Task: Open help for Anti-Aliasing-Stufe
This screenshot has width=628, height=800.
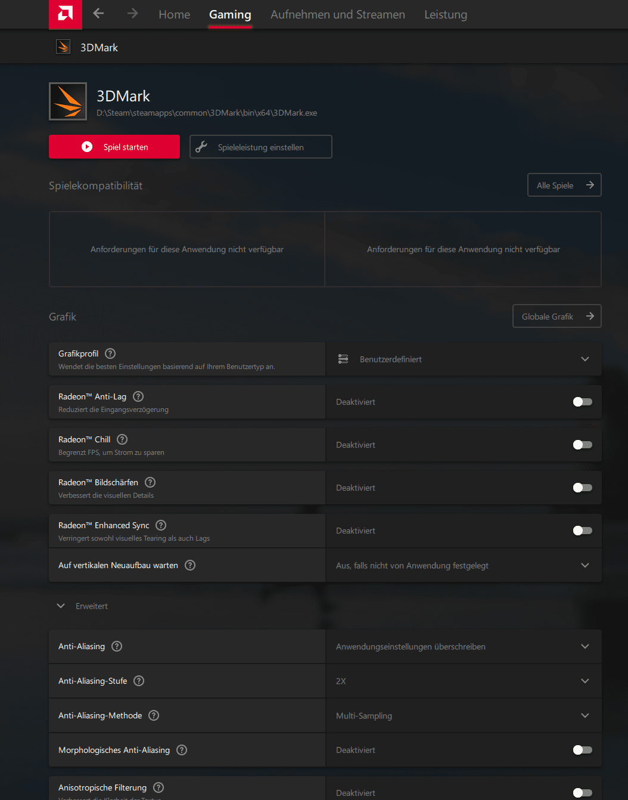Action: pos(139,681)
